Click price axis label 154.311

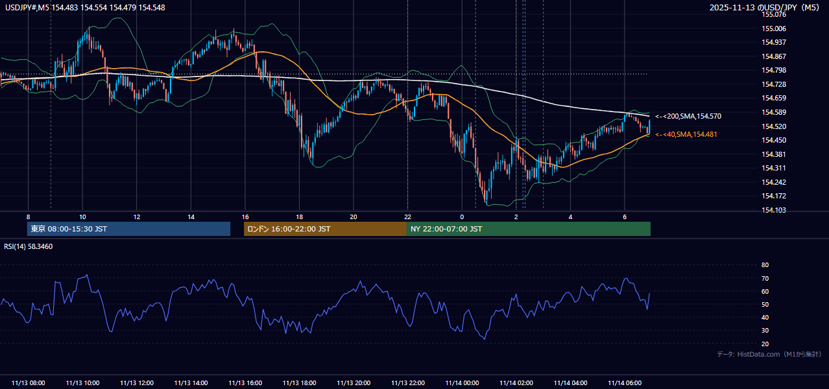click(x=774, y=168)
